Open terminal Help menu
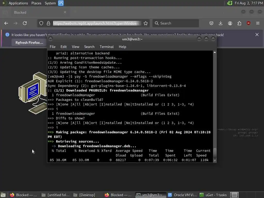264x198 pixels. [122, 47]
